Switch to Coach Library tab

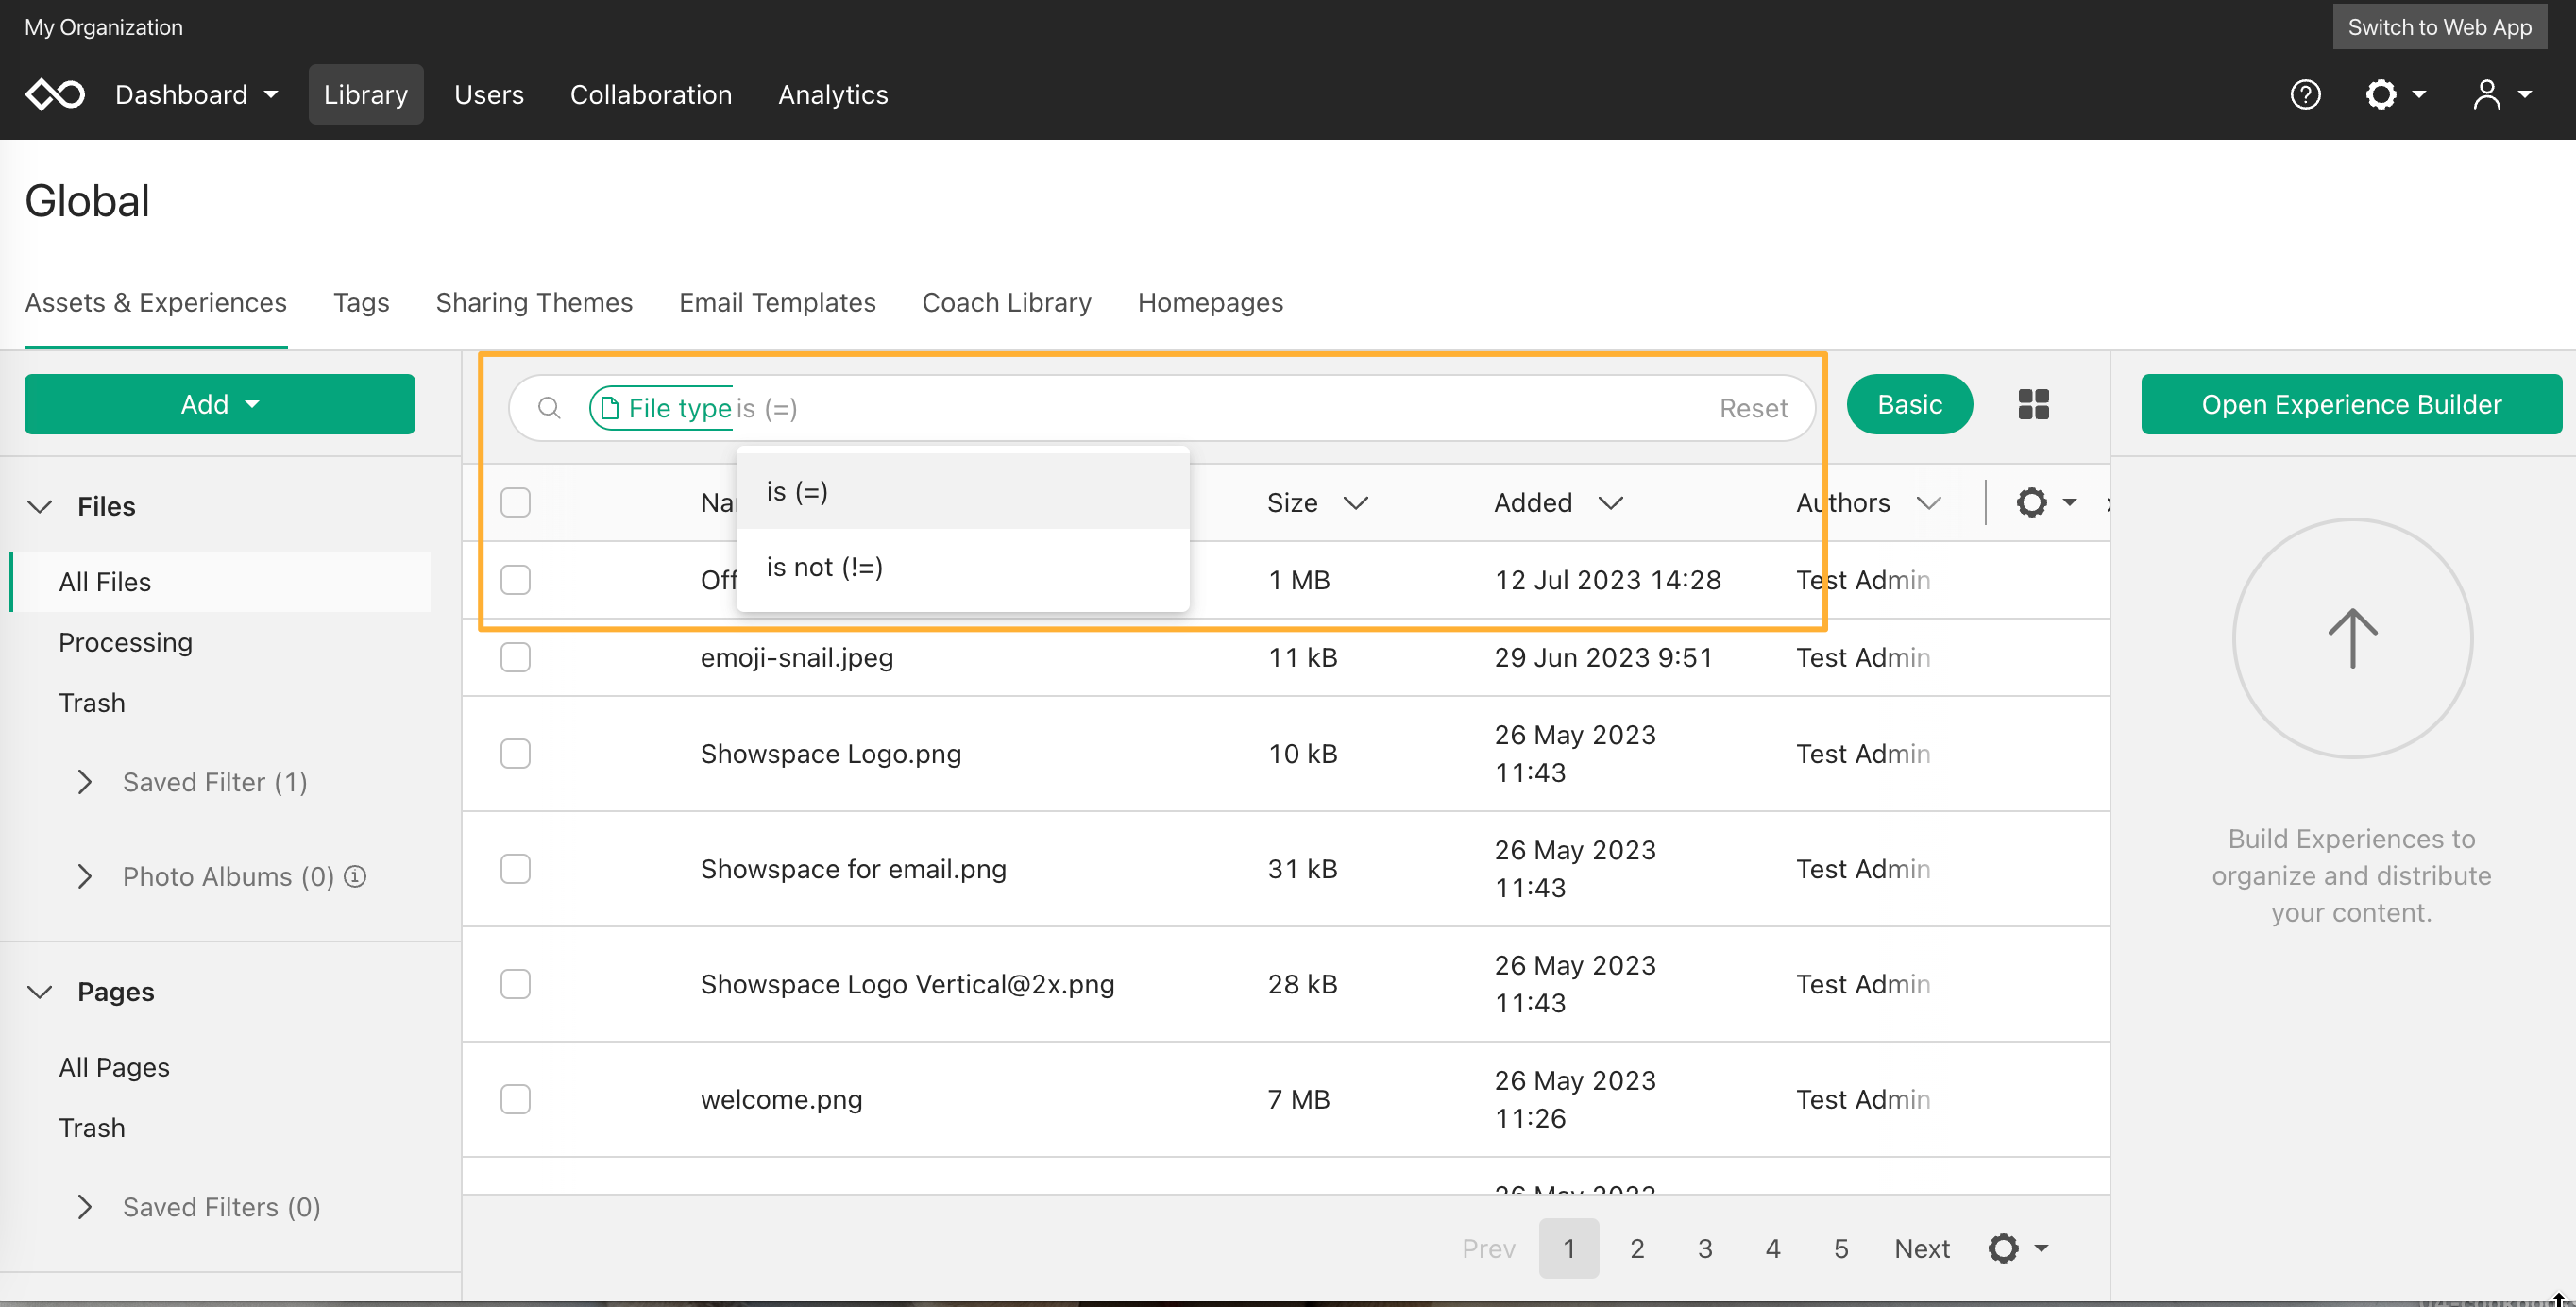(1006, 302)
